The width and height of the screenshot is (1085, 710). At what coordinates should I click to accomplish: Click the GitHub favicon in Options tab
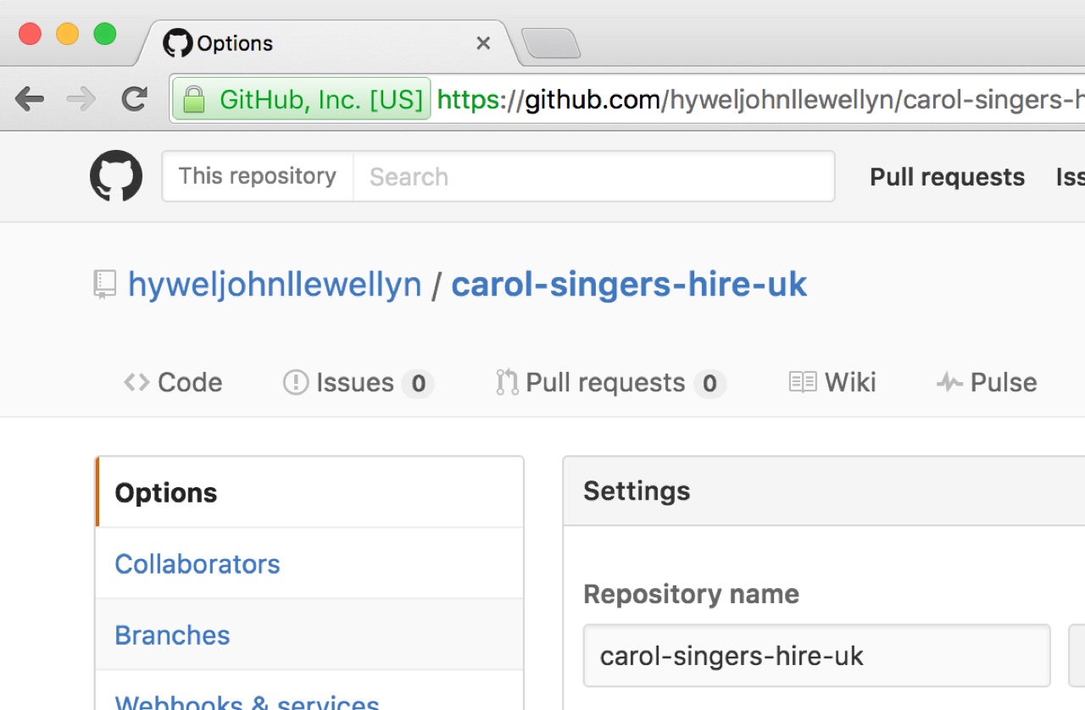(x=177, y=43)
